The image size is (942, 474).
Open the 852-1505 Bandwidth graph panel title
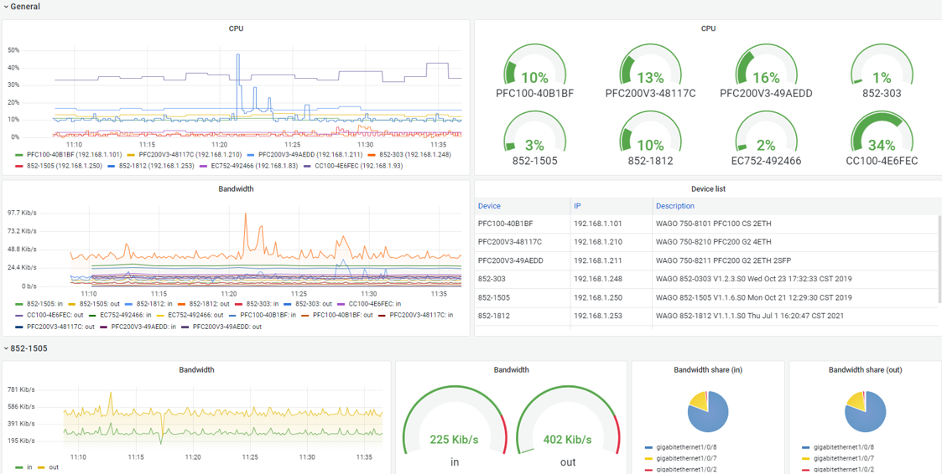click(196, 369)
